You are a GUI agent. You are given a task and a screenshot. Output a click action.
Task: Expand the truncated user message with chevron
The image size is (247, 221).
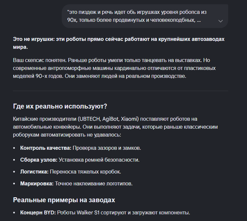click(220, 21)
